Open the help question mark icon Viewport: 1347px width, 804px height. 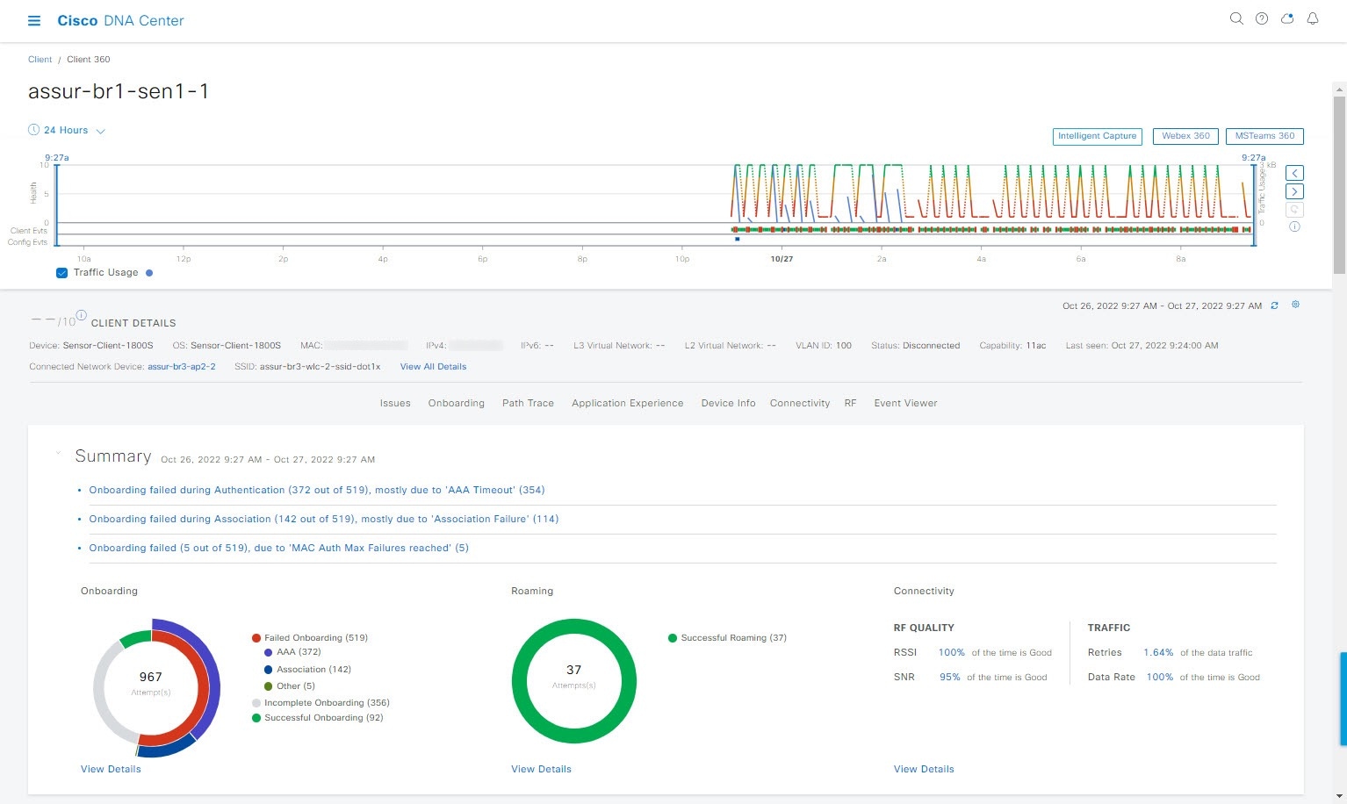(x=1262, y=18)
